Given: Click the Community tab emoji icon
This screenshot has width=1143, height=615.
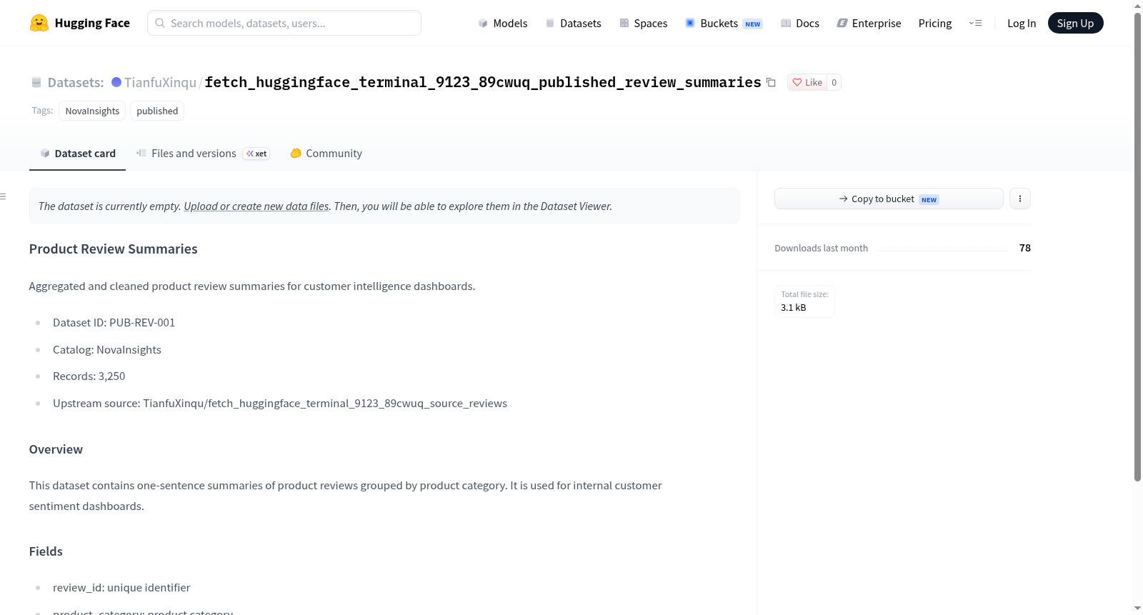Looking at the screenshot, I should [296, 153].
